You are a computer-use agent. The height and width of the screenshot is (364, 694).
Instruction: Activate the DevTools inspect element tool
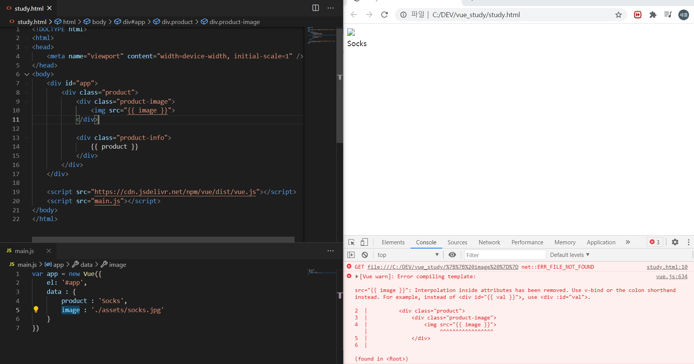pyautogui.click(x=351, y=242)
